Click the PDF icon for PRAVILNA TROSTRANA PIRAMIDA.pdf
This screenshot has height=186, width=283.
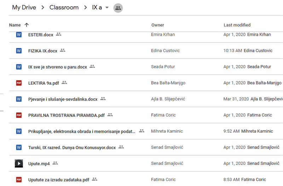tap(19, 115)
